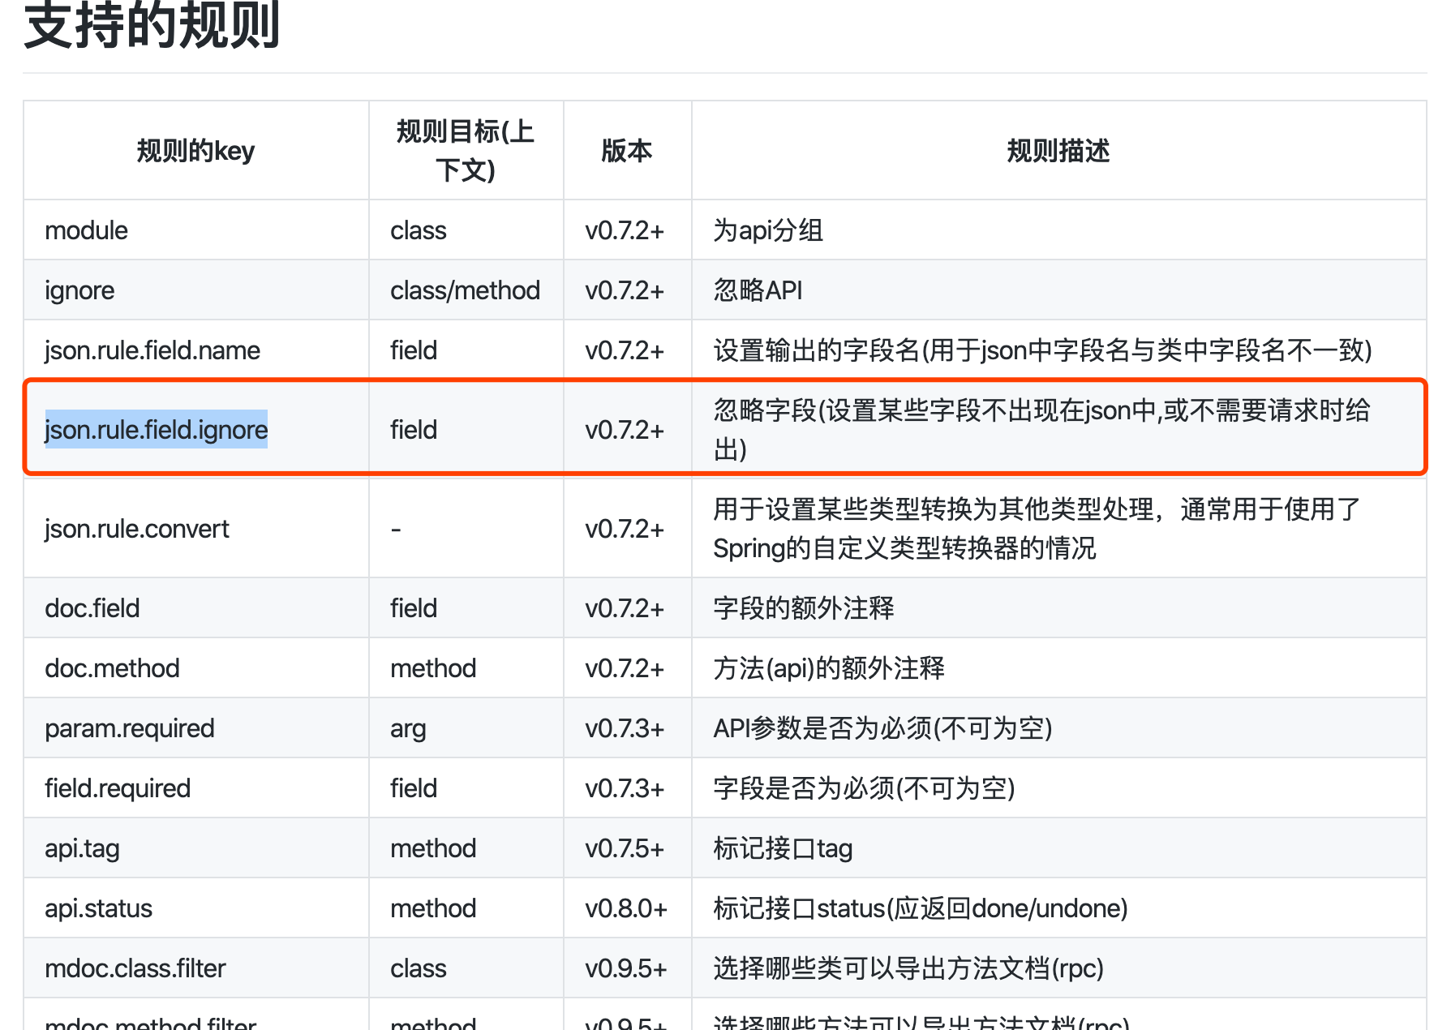Click the doc.method rule key cell
This screenshot has height=1030, width=1434.
pos(111,667)
